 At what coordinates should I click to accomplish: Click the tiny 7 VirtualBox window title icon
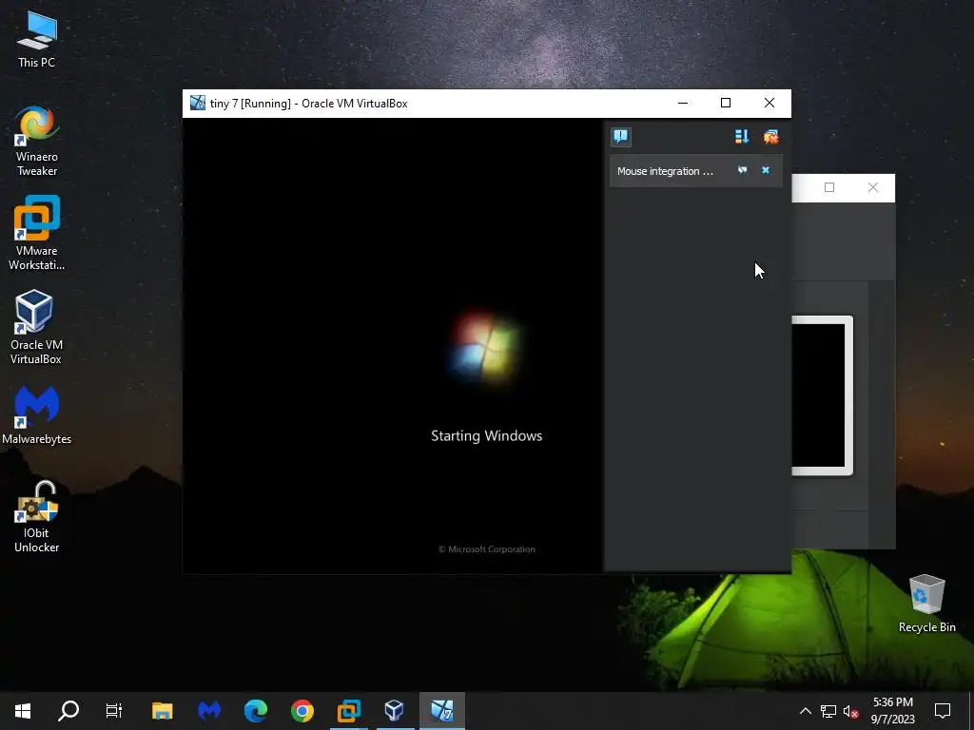[198, 103]
